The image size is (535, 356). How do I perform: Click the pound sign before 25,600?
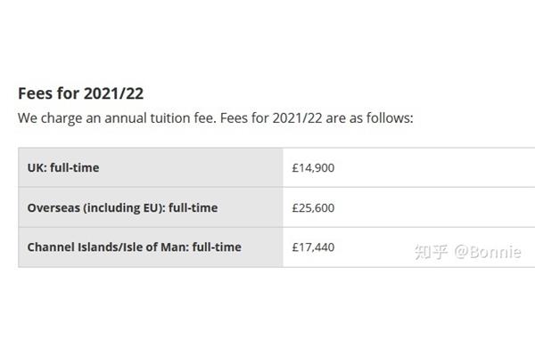(x=295, y=207)
